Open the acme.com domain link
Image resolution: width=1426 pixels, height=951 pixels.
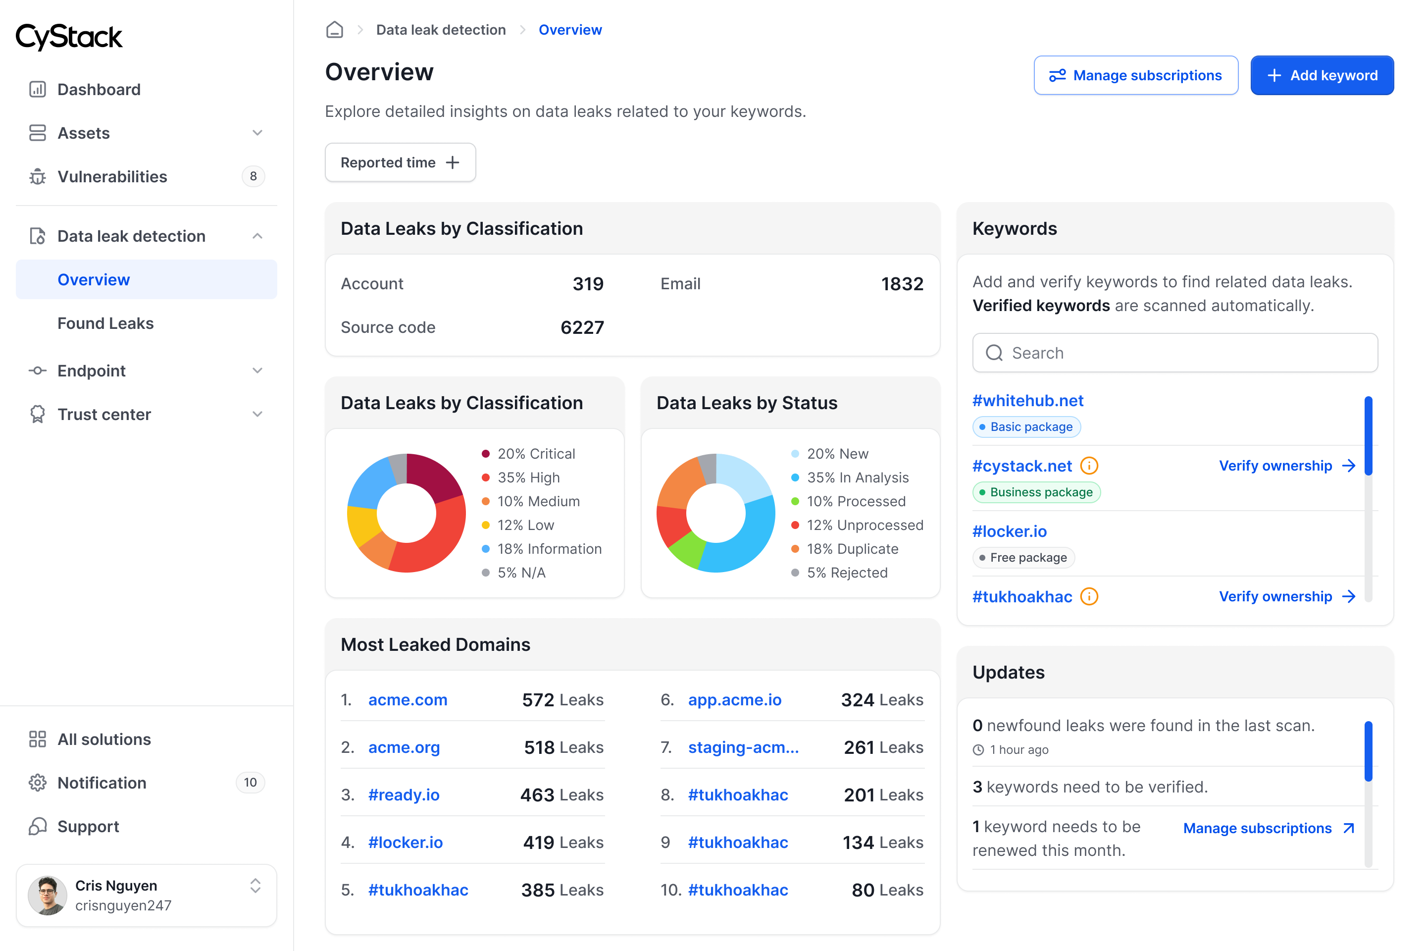click(407, 700)
